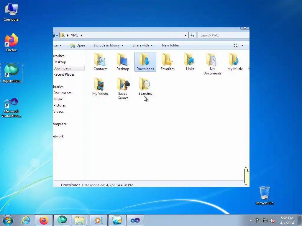
Task: Click the Search VM1 field
Action: [224, 35]
